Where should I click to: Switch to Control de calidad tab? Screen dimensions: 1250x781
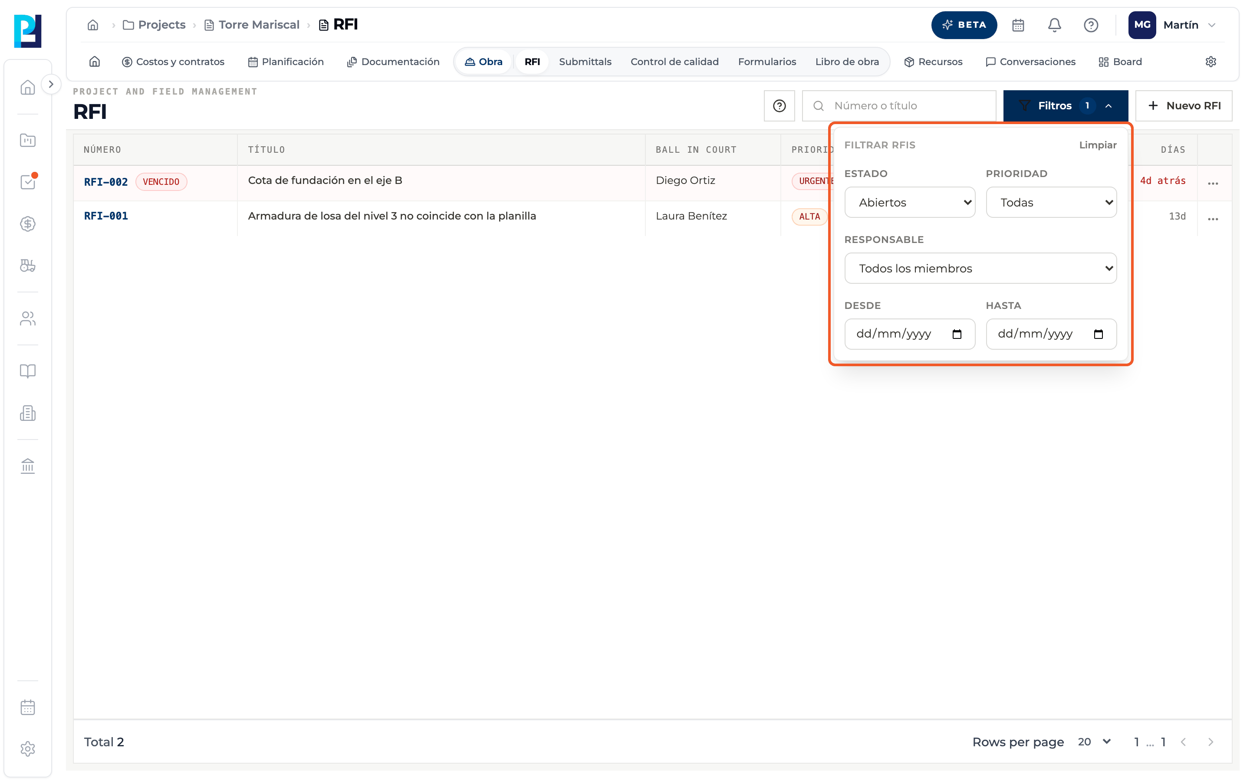[674, 62]
